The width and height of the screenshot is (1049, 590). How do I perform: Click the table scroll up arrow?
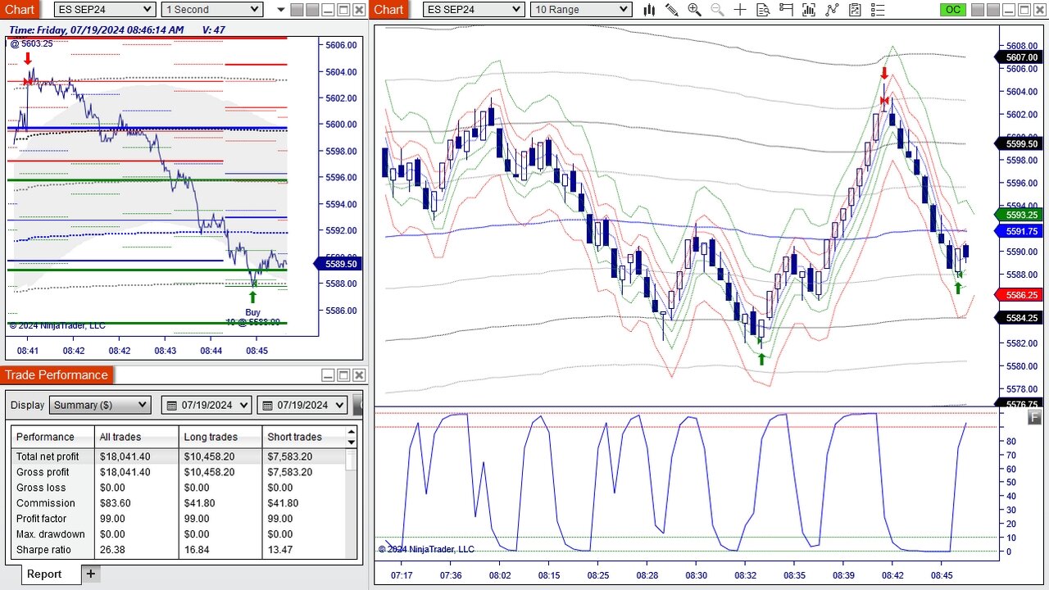click(352, 431)
